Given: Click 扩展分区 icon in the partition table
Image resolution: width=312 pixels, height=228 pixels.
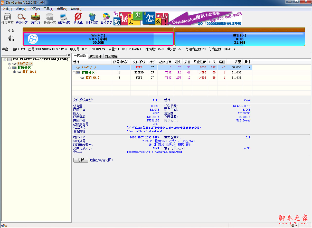Looking at the screenshot, I should tap(78, 73).
